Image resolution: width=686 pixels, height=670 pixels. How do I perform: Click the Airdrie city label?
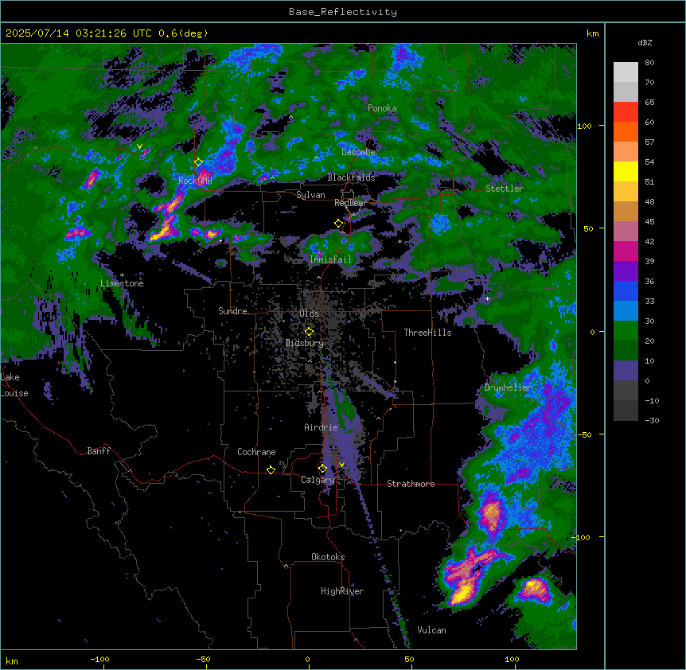pos(322,427)
